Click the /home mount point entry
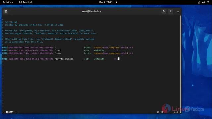Viewport: 212px width, 119px height. click(58, 53)
